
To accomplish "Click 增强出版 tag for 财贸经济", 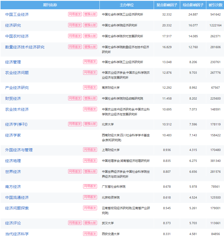I will coord(90,98).
